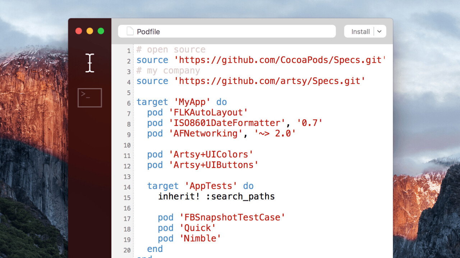Place cursor on the 'Nimble' pod name

click(200, 239)
